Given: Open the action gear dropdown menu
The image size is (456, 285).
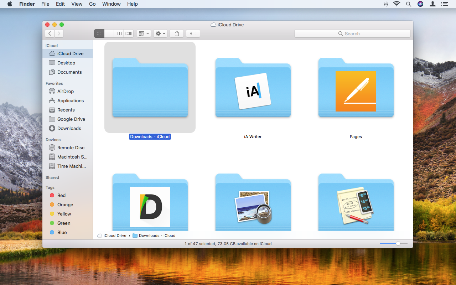Looking at the screenshot, I should (x=160, y=33).
